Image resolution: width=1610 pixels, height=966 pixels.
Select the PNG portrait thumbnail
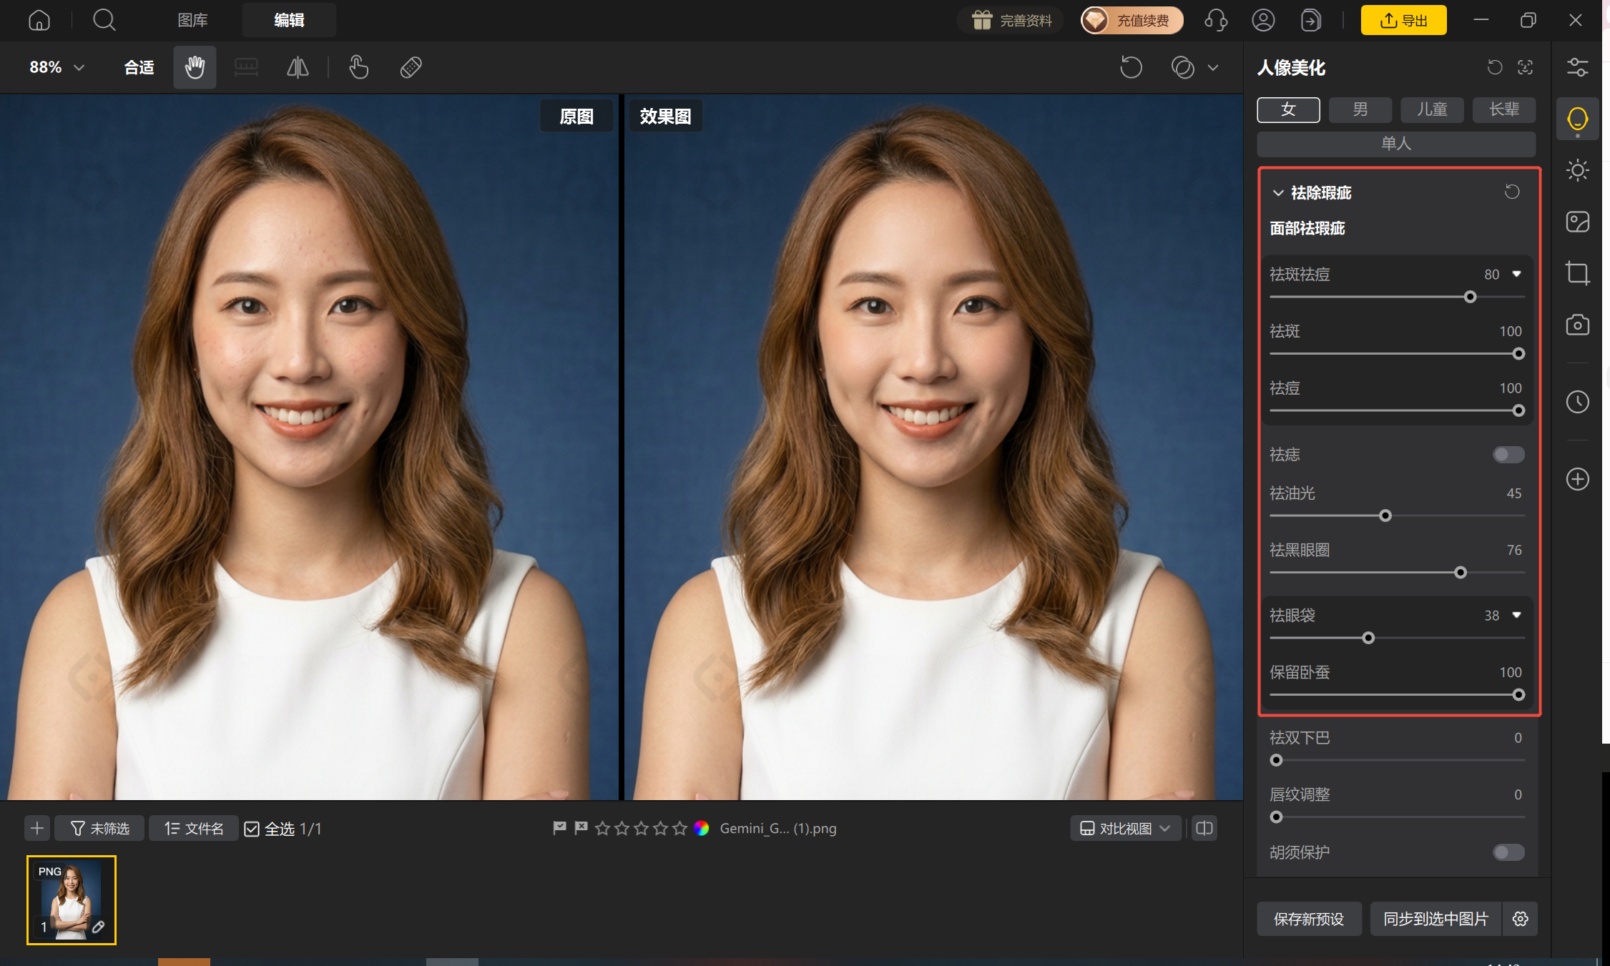72,900
